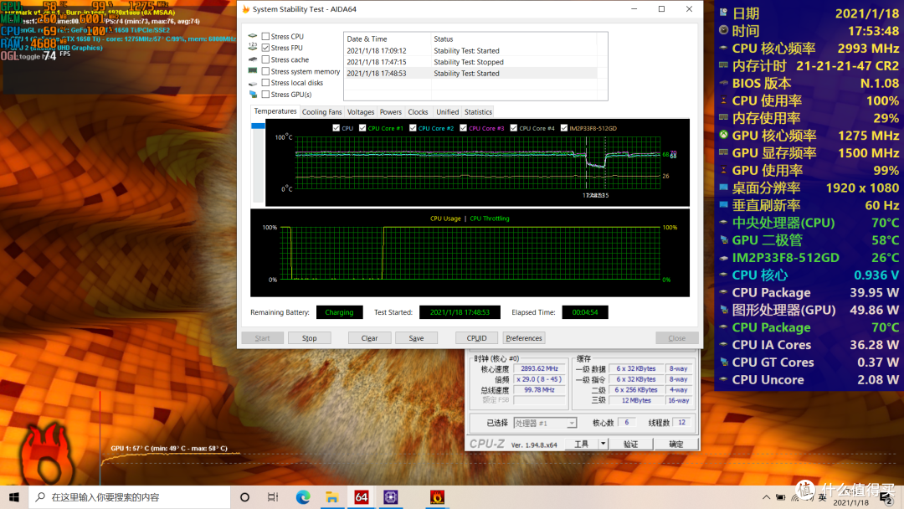Enable the Stress local disks checkbox
Viewport: 904px width, 509px height.
(x=266, y=83)
